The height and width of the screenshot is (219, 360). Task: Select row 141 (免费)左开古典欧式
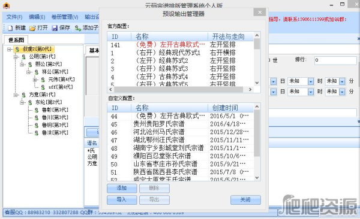(x=181, y=45)
